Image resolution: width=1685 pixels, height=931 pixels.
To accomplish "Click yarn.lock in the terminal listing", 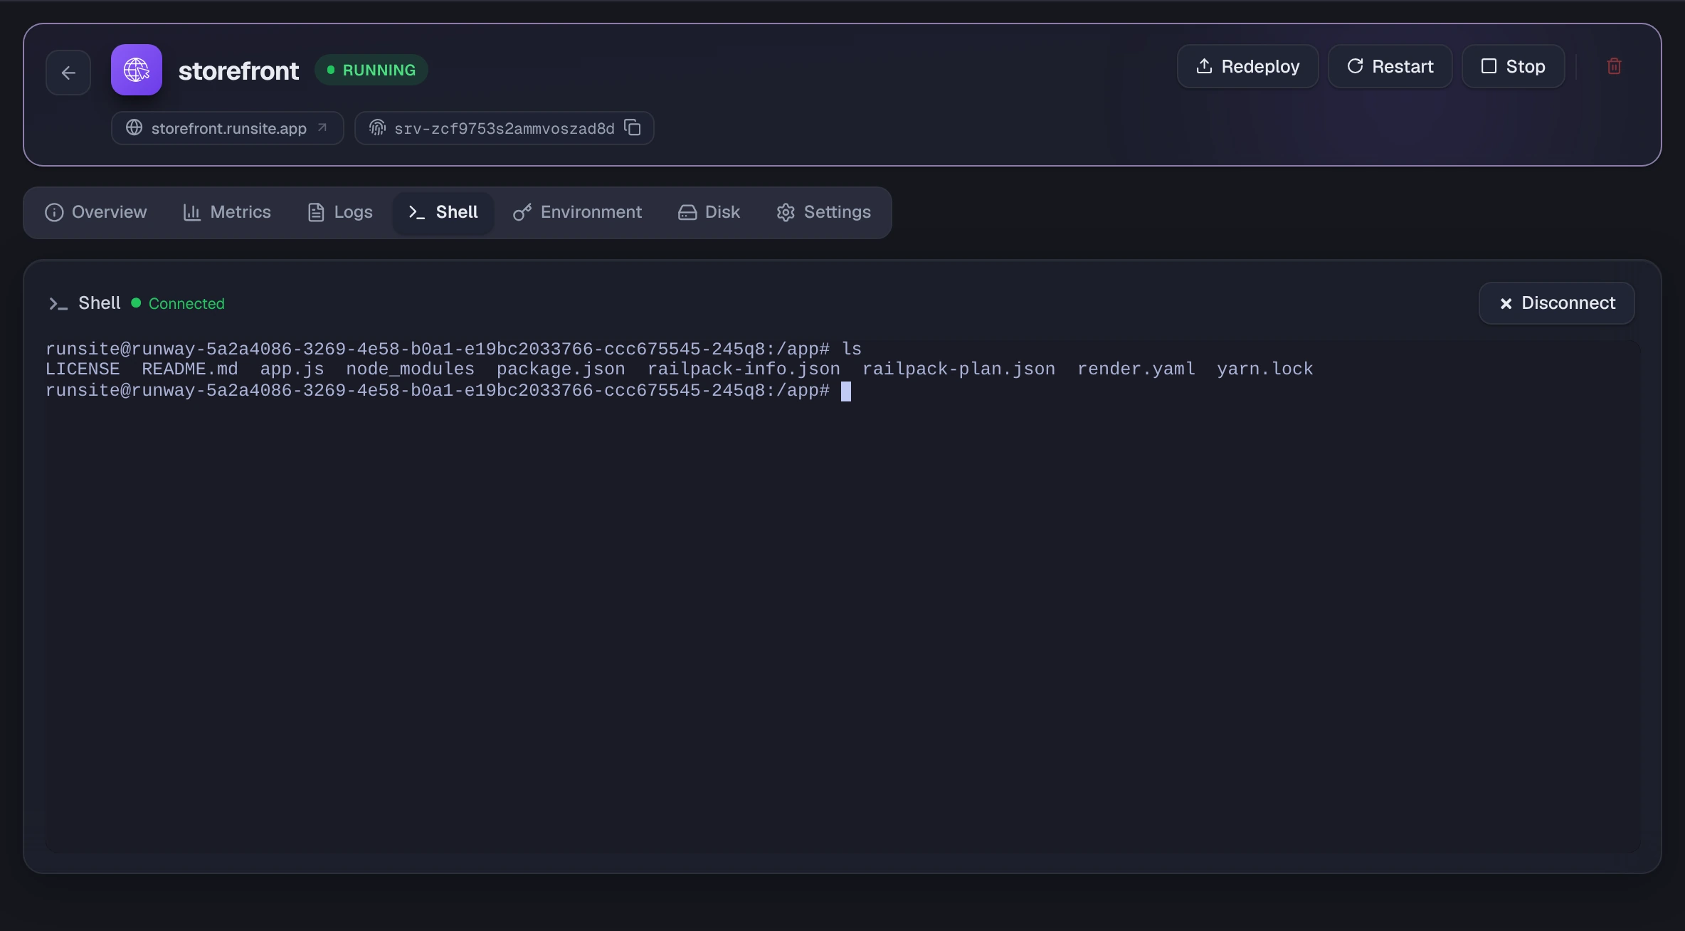I will pyautogui.click(x=1264, y=369).
